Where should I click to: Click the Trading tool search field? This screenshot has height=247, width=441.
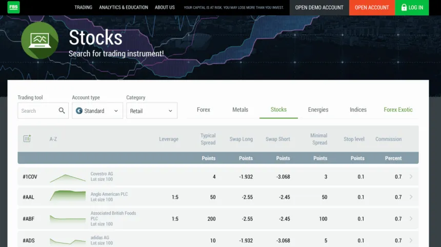(x=38, y=111)
